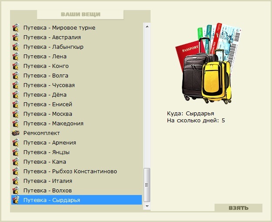Image resolution: width=272 pixels, height=222 pixels.
Task: Click the luggage icon next to Путевка - Италия
Action: 16,181
